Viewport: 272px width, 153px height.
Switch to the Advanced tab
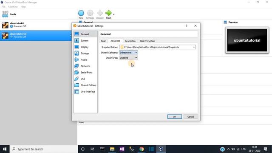(x=115, y=41)
